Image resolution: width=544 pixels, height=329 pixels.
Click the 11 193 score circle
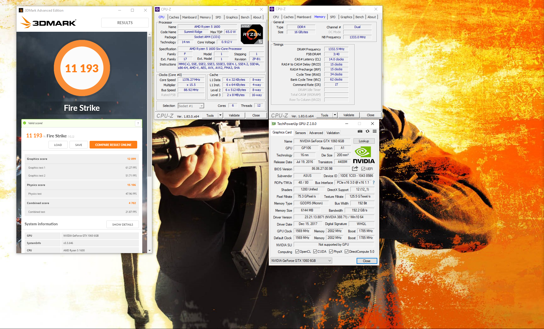pos(82,68)
